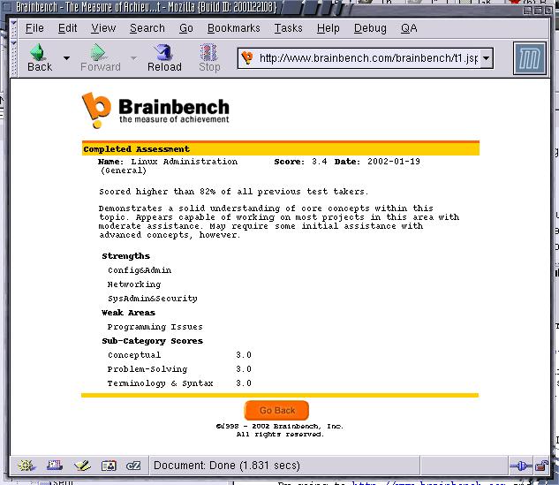Viewport: 559px width, 485px height.
Task: Open Mail from the status bar icon
Action: [x=55, y=466]
